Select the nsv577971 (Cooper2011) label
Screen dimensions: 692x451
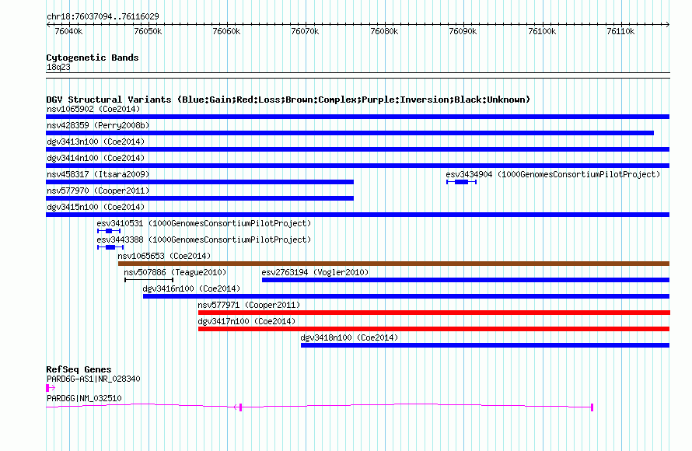coord(249,305)
